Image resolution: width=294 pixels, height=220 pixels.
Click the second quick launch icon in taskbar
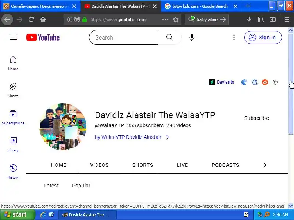[x=51, y=214]
